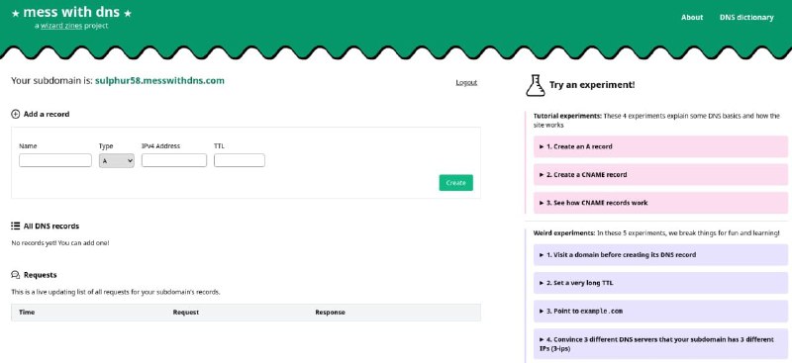The width and height of the screenshot is (792, 363).
Task: Open the record Type dropdown
Action: pyautogui.click(x=117, y=160)
